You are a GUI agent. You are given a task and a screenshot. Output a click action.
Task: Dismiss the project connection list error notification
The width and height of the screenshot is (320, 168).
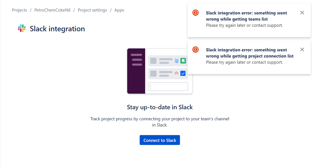302,50
